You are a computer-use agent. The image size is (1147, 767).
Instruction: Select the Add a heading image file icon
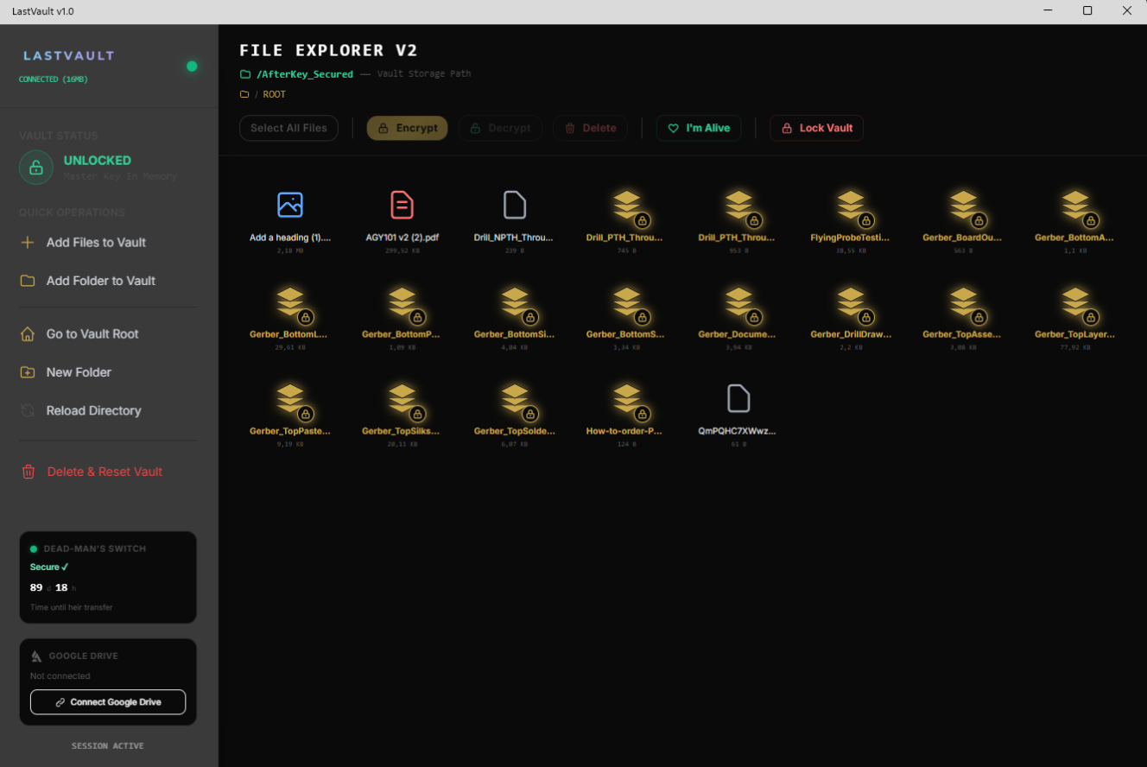(290, 206)
